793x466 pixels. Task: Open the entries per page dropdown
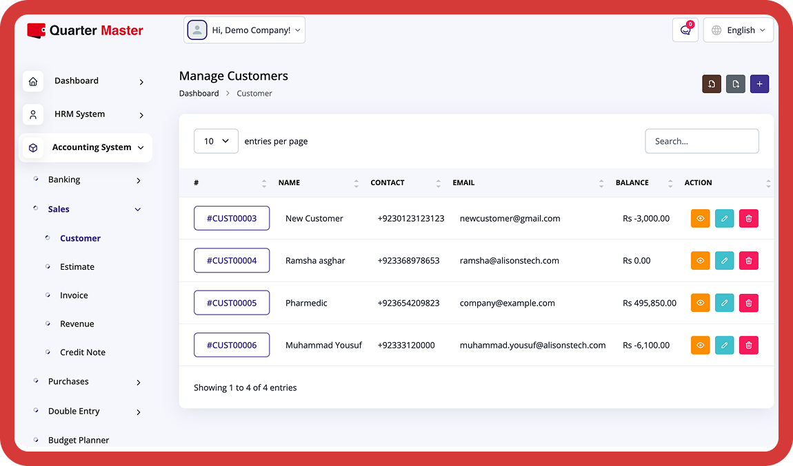216,141
